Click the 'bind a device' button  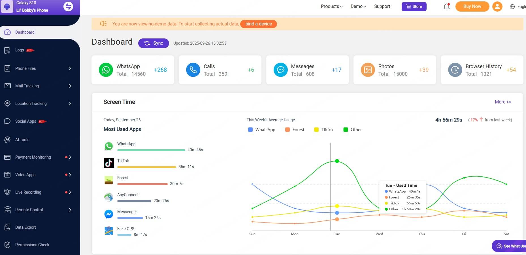pyautogui.click(x=258, y=24)
